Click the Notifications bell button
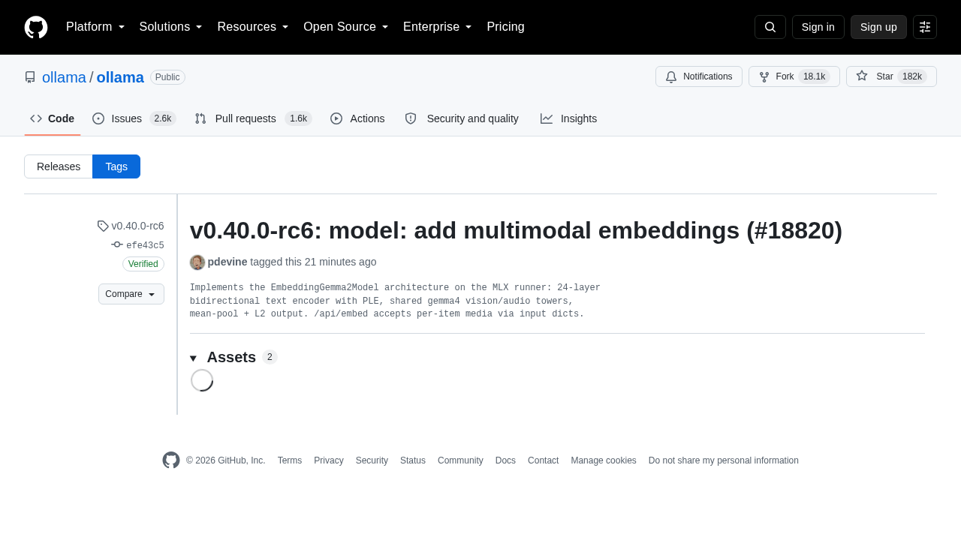The image size is (961, 540). click(x=699, y=76)
